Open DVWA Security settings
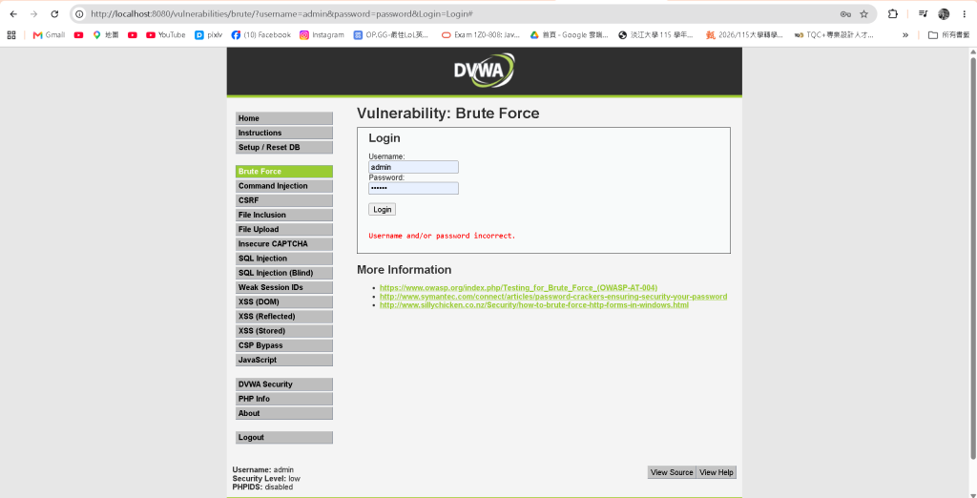Screen dimensions: 977x498 (x=284, y=384)
